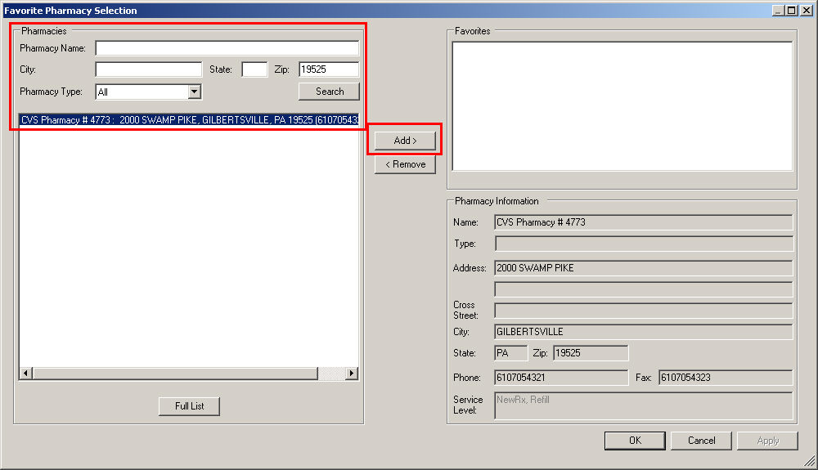Click the Apply button
Image resolution: width=818 pixels, height=470 pixels.
(x=767, y=441)
